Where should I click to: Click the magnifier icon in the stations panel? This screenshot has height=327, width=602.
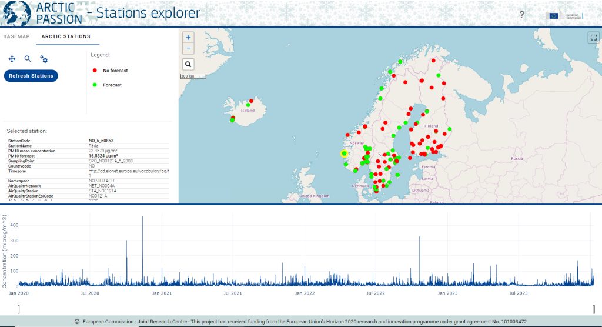coord(28,59)
